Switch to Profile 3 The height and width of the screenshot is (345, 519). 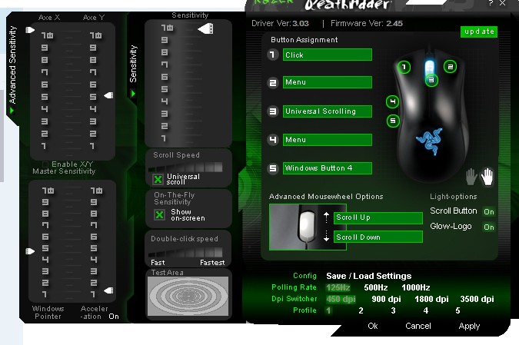(x=393, y=310)
